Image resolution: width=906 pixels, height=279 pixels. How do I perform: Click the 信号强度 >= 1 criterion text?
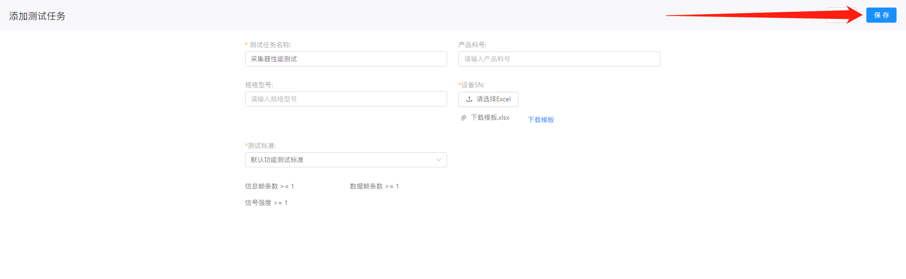point(266,203)
